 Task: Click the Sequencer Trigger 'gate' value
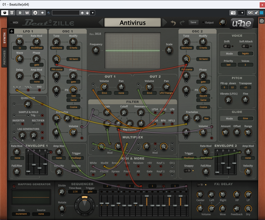click(90, 191)
